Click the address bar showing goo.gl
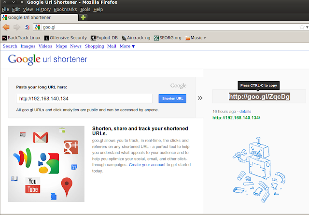The image size is (309, 215). [x=169, y=27]
